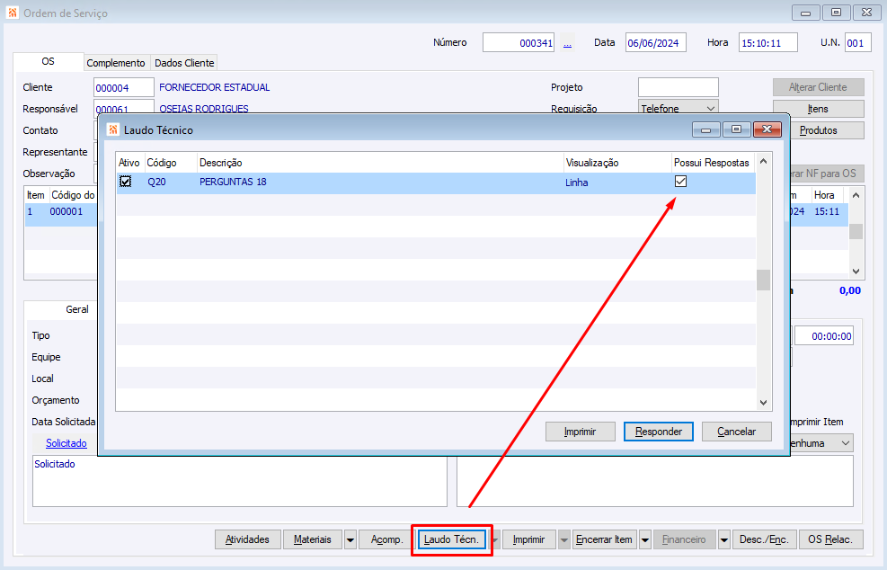Click the Imprimir button in the bottom bar

pyautogui.click(x=529, y=539)
